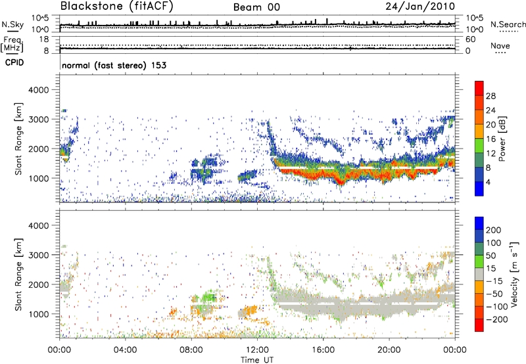Viewport: 526px width, 364px height.
Task: Click the '-200' value on velocity scale
Action: pos(497,319)
